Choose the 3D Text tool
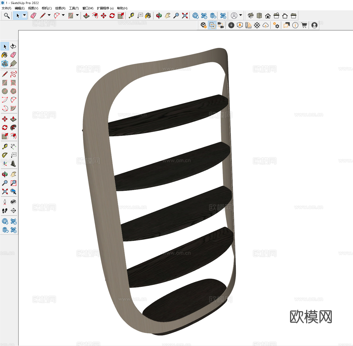 click(13, 164)
